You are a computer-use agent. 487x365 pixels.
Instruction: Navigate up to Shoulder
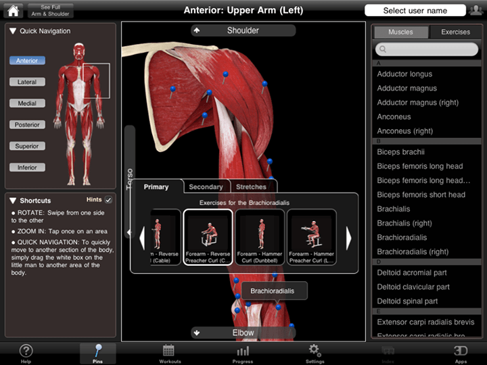tap(243, 30)
